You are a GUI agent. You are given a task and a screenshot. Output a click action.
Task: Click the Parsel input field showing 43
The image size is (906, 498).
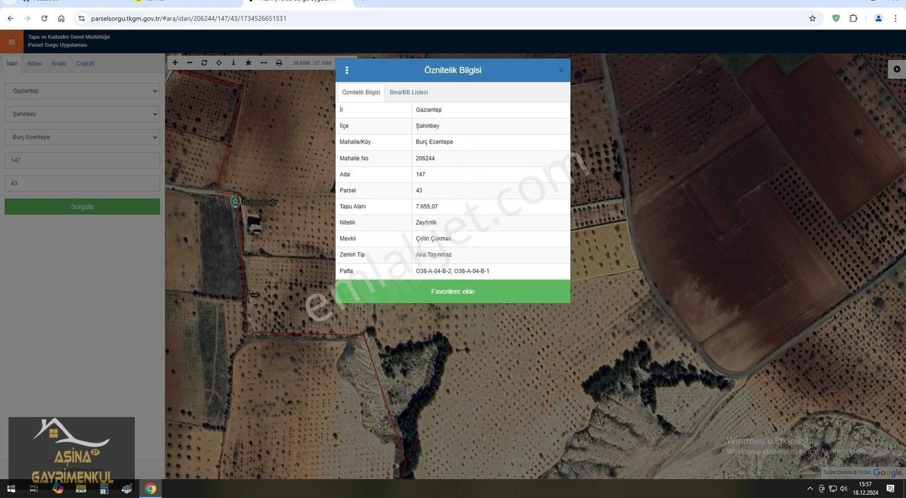(82, 183)
